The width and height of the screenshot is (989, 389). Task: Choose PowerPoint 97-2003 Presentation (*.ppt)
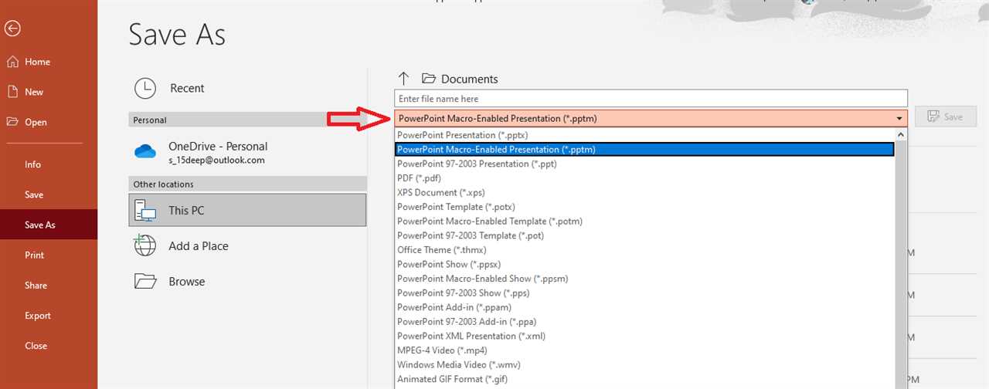[644, 164]
